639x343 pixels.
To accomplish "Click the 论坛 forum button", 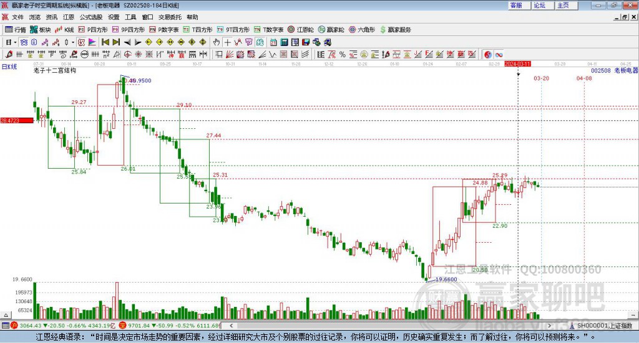I will 543,5.
